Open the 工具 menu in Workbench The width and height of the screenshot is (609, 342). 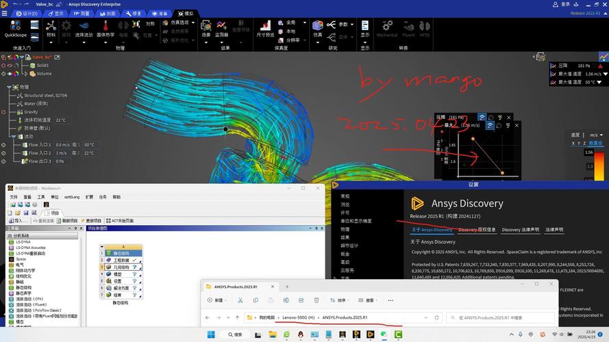tap(41, 197)
